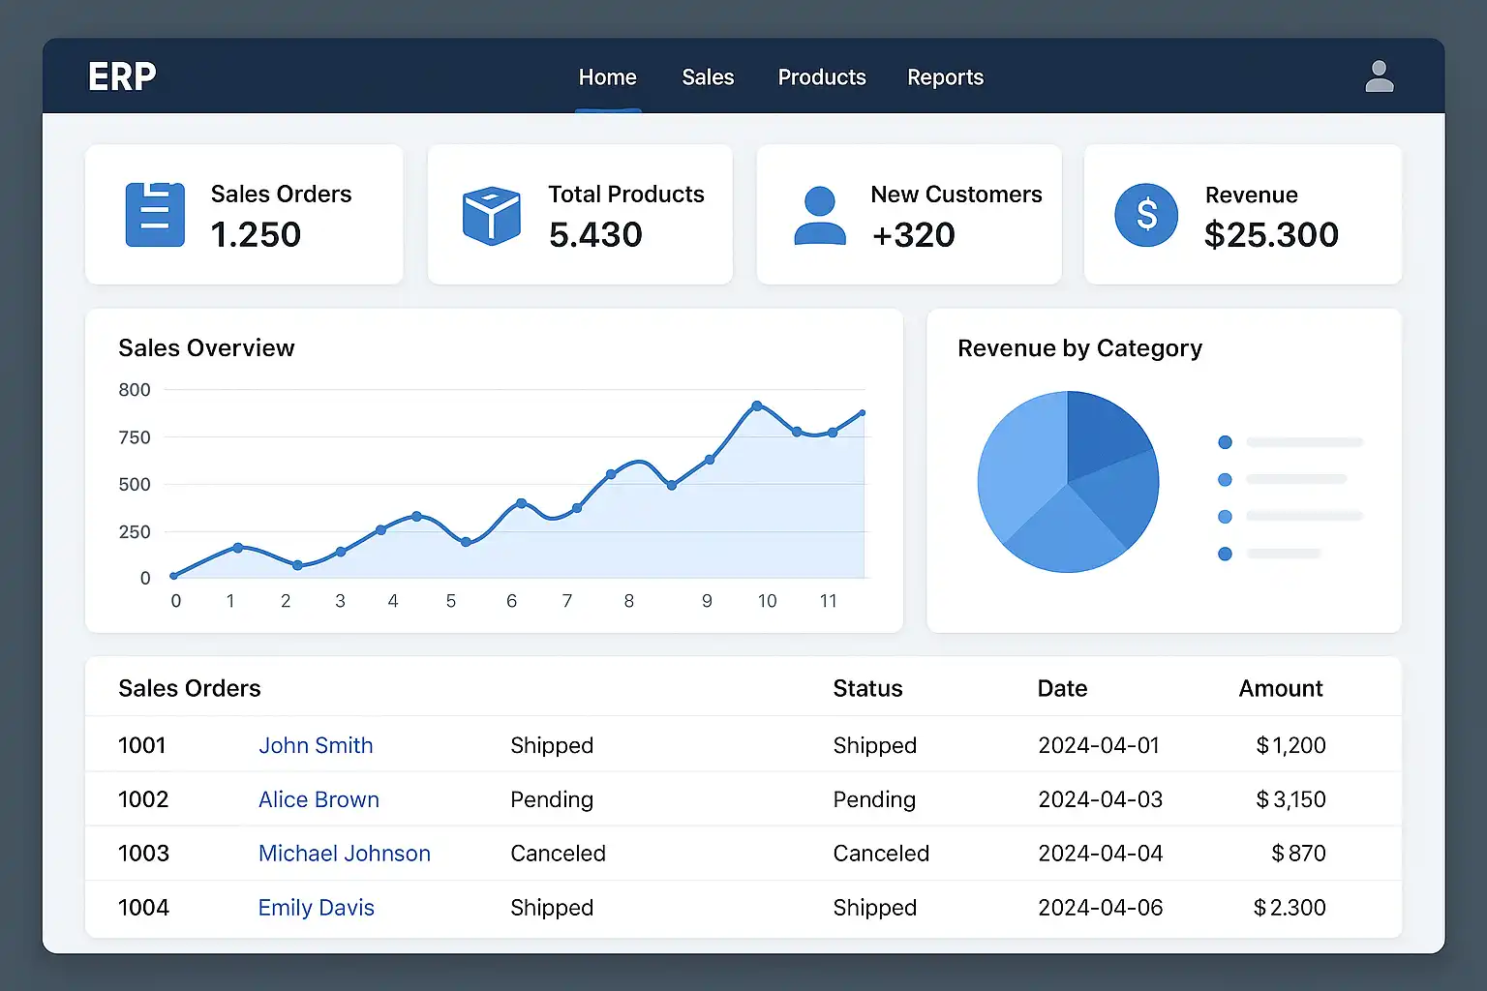This screenshot has width=1487, height=991.
Task: Click the Amount column header
Action: click(x=1280, y=688)
